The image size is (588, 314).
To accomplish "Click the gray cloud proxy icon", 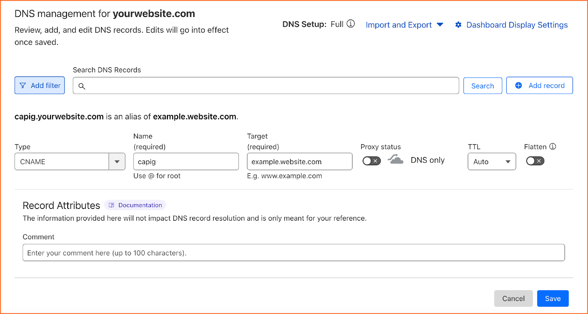I will pos(395,159).
